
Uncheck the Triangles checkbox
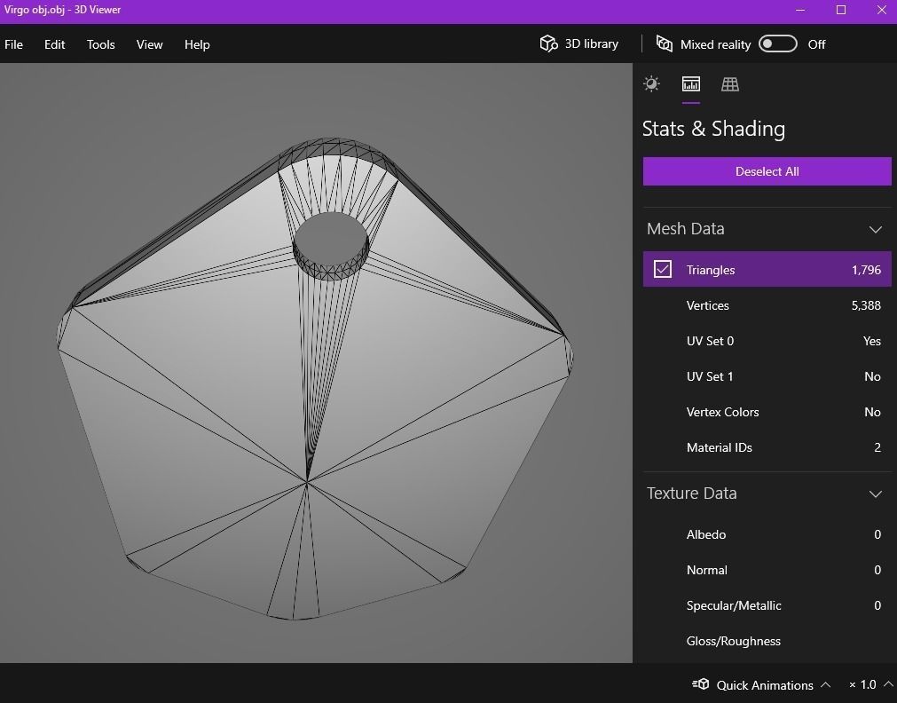663,269
